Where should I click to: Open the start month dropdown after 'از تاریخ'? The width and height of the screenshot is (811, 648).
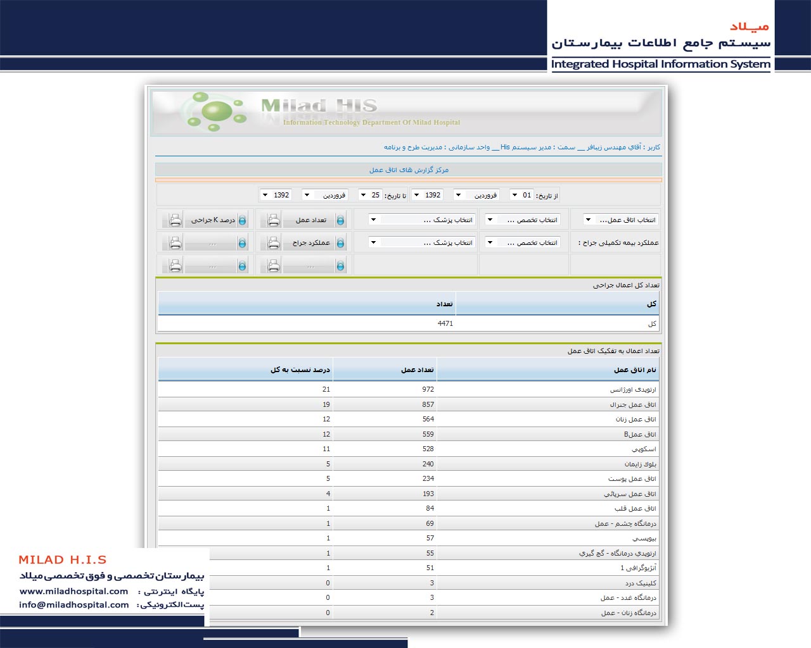[476, 195]
